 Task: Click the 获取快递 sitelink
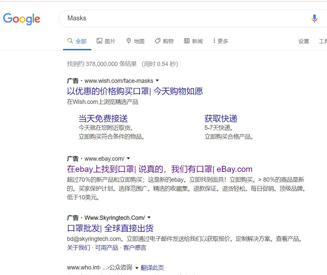click(x=221, y=118)
